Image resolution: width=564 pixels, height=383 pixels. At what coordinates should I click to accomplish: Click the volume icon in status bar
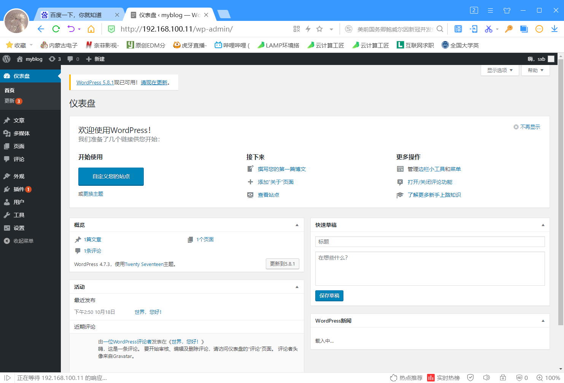click(486, 378)
